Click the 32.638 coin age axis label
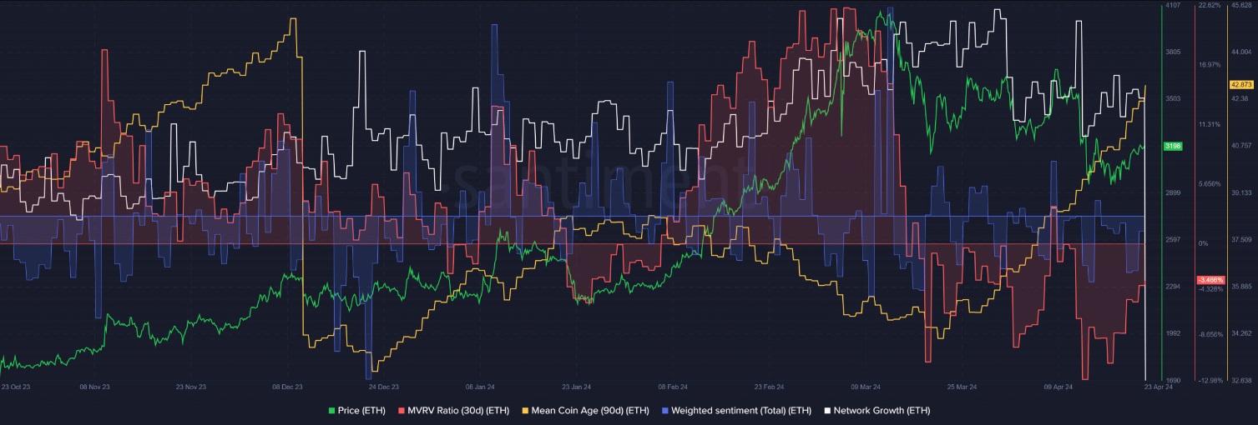Viewport: 1258px width, 425px height. pyautogui.click(x=1241, y=380)
